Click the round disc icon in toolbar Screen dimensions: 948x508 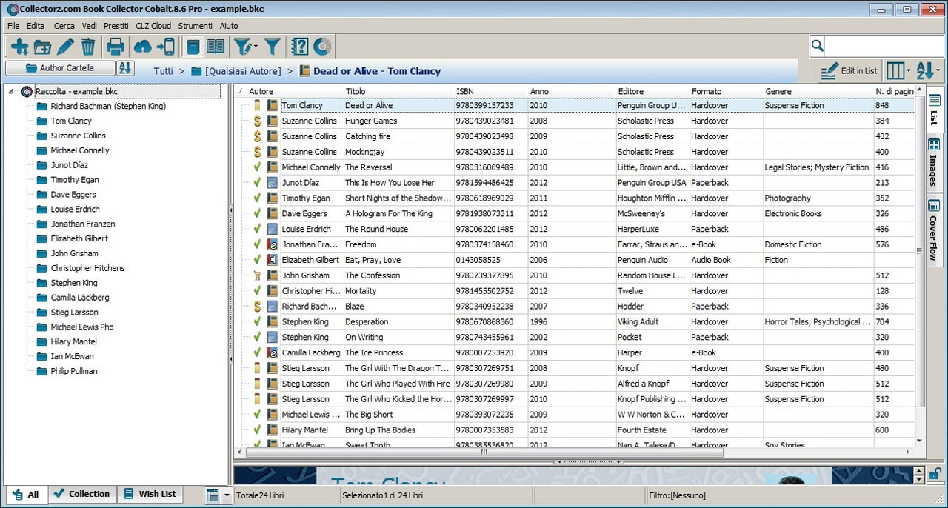[321, 47]
